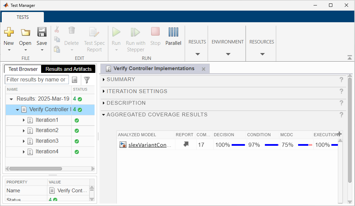This screenshot has width=355, height=206.
Task: Open coverage report arrow icon
Action: click(185, 145)
